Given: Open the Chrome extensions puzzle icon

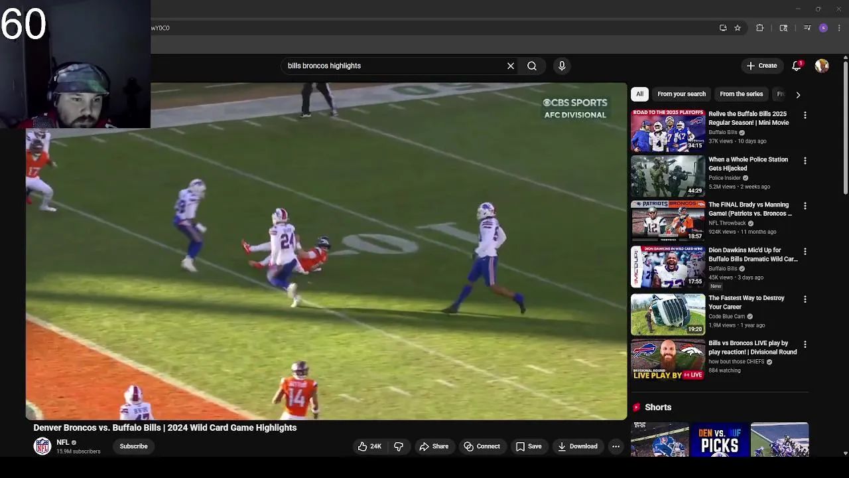Looking at the screenshot, I should (x=760, y=28).
